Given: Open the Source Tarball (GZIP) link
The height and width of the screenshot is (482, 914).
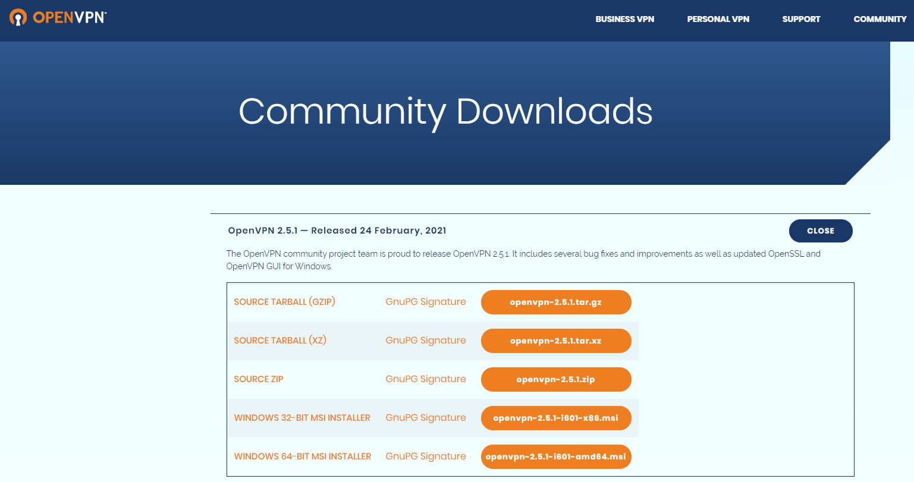Looking at the screenshot, I should tap(284, 302).
